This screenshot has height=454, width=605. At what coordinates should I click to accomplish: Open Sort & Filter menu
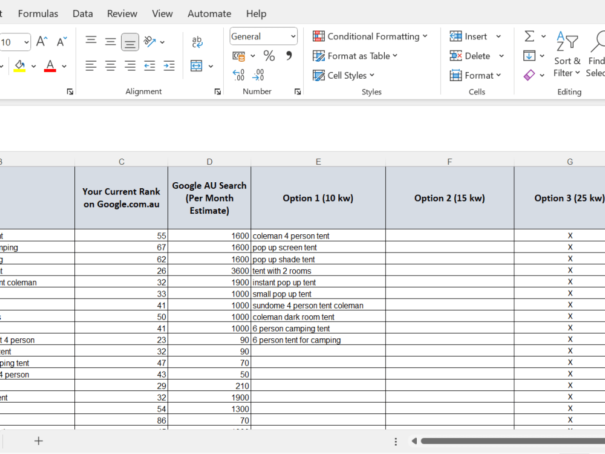click(x=567, y=54)
